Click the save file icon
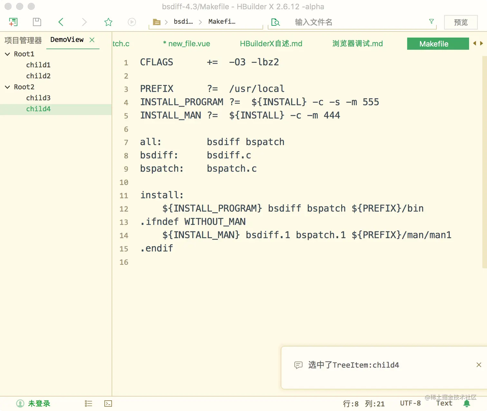 point(37,22)
